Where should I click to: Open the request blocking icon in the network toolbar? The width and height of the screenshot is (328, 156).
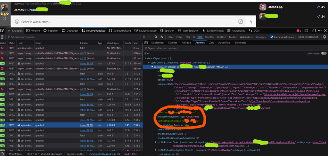pyautogui.click(x=162, y=37)
